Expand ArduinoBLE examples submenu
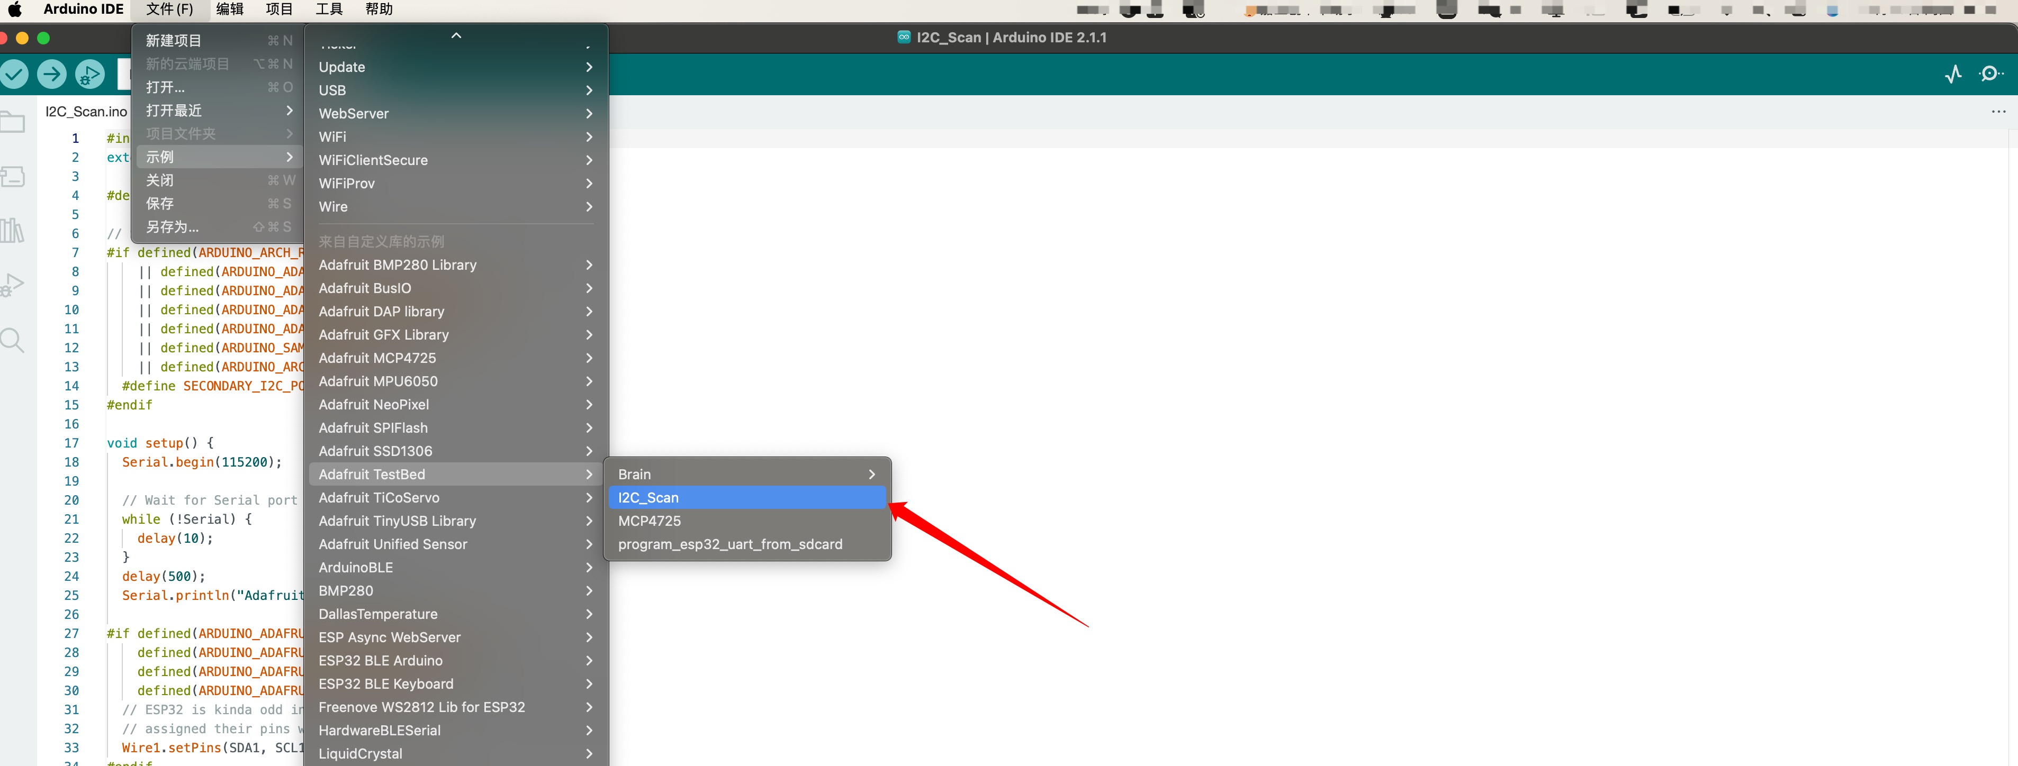The image size is (2018, 766). click(456, 567)
